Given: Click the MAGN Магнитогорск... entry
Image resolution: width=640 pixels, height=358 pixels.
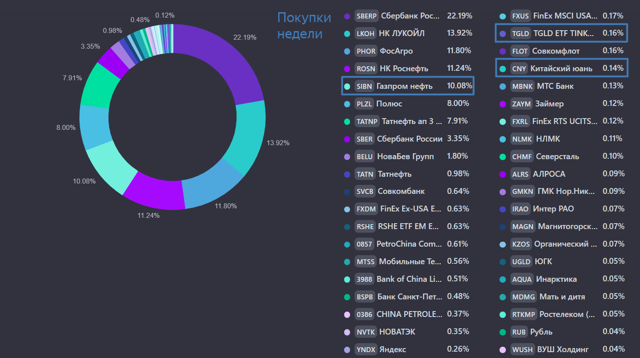Looking at the screenshot, I should (562, 227).
